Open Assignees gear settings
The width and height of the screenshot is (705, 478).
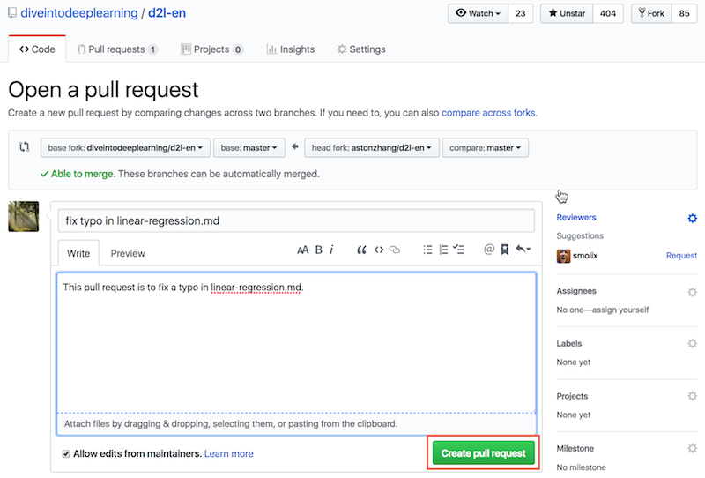tap(693, 292)
